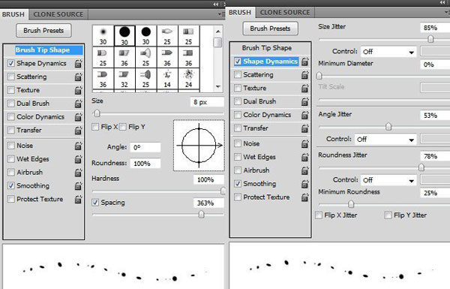Switch to Clone Source tab in left panel
The height and width of the screenshot is (289, 450).
58,14
